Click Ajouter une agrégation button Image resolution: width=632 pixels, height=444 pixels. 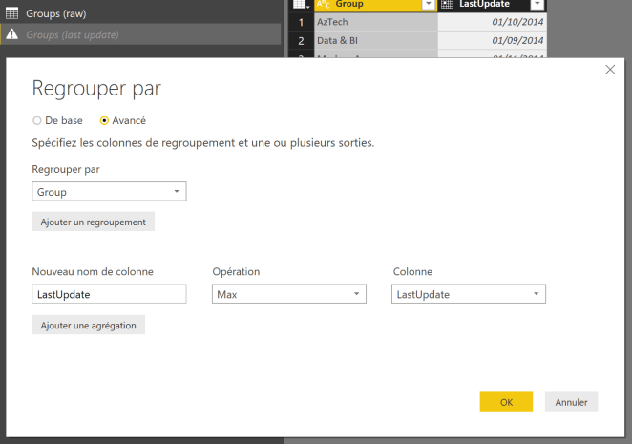88,325
